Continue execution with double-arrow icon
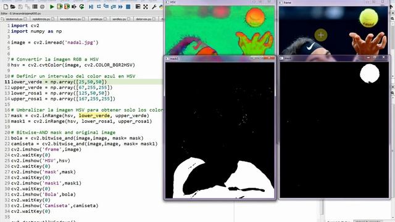The width and height of the screenshot is (395, 222). coord(121,7)
